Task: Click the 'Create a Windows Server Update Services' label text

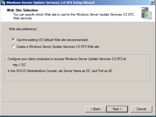Action: (58, 47)
